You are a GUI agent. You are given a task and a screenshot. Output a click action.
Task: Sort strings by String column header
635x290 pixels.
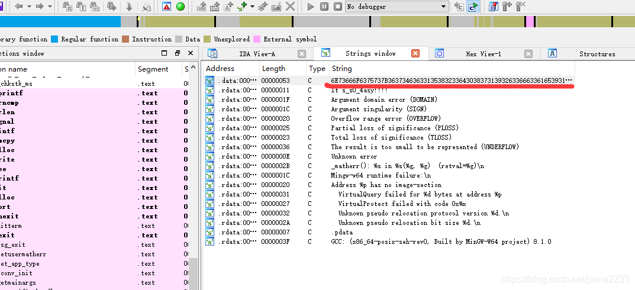click(452, 69)
